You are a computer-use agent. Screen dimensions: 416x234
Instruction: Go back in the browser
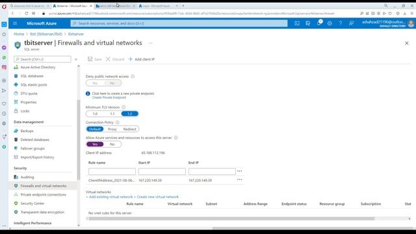[x=12, y=13]
